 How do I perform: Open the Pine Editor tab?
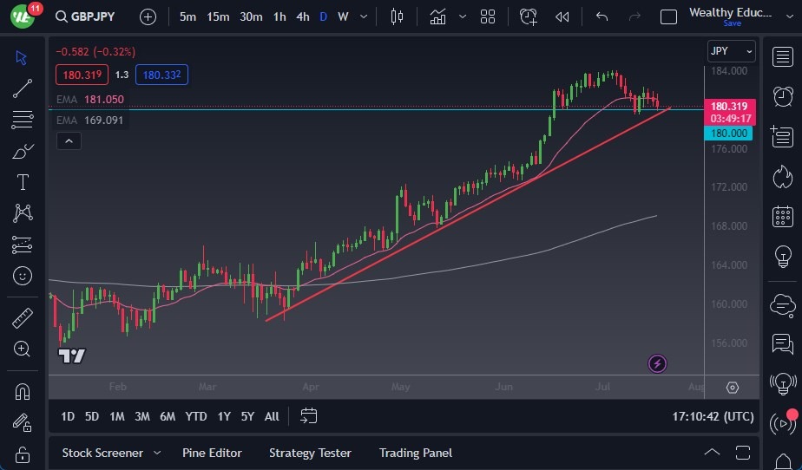pyautogui.click(x=212, y=453)
